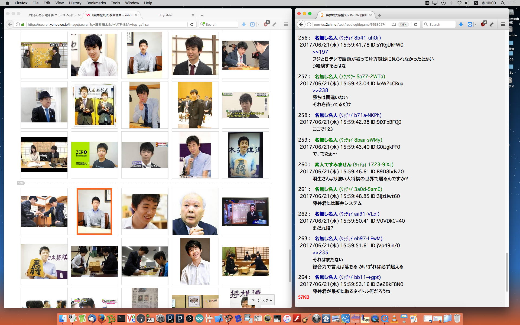
Task: Click the 133% zoom level indicator
Action: coord(403,24)
